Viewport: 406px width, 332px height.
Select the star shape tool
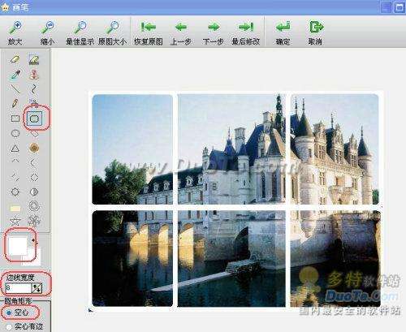tap(15, 222)
